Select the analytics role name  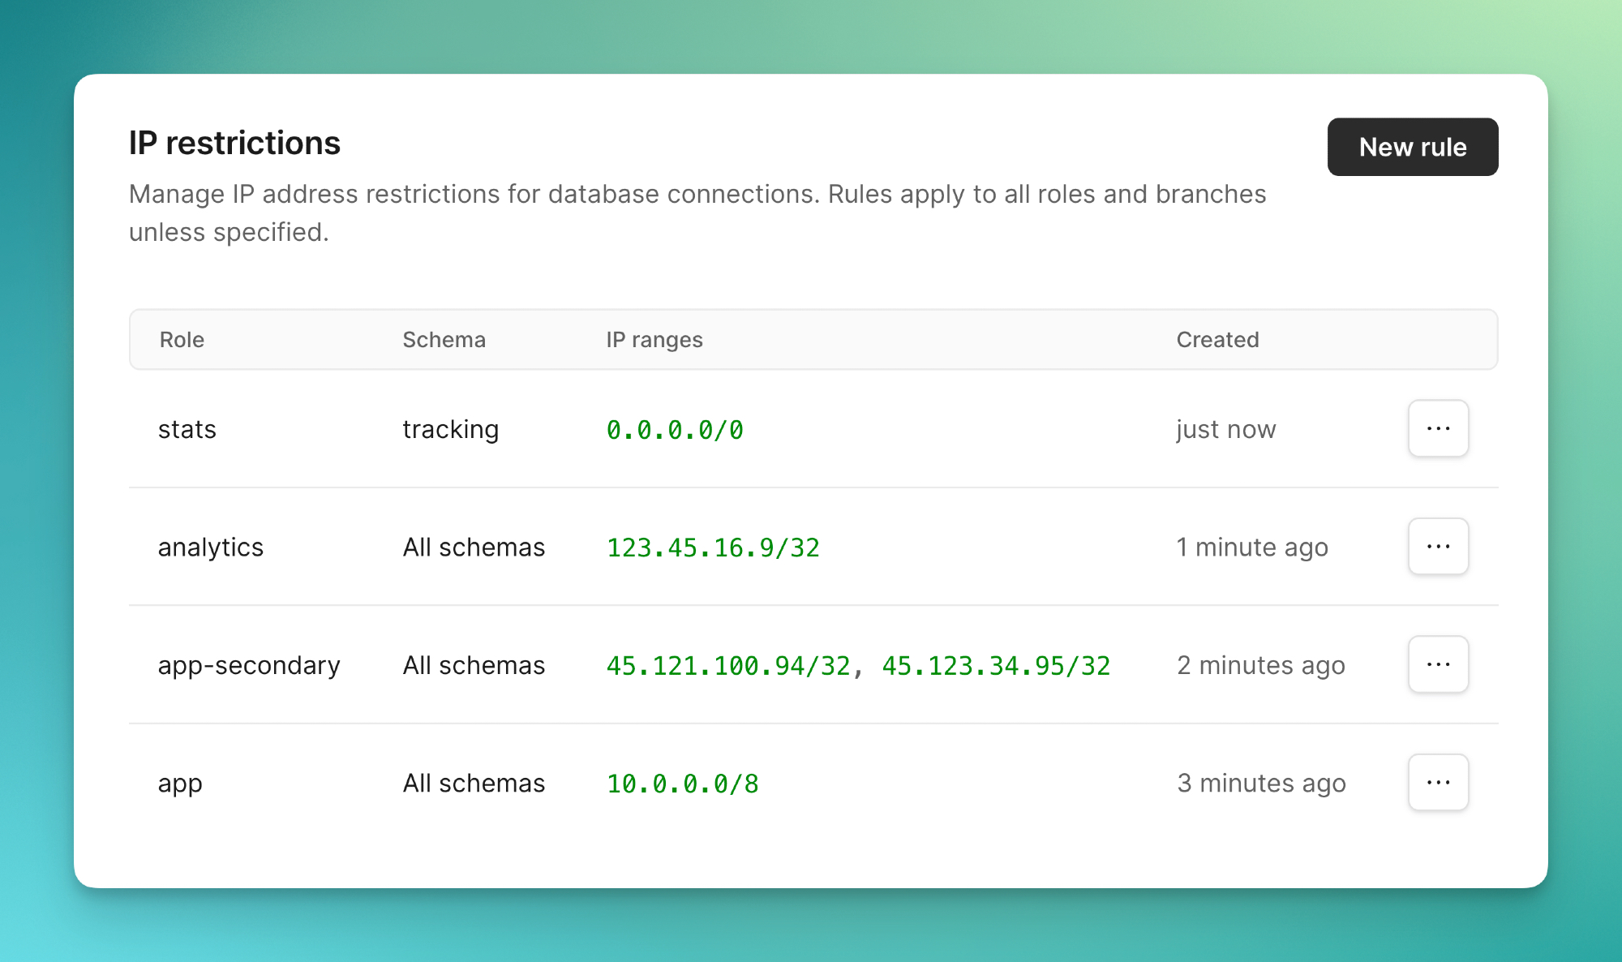(x=210, y=548)
